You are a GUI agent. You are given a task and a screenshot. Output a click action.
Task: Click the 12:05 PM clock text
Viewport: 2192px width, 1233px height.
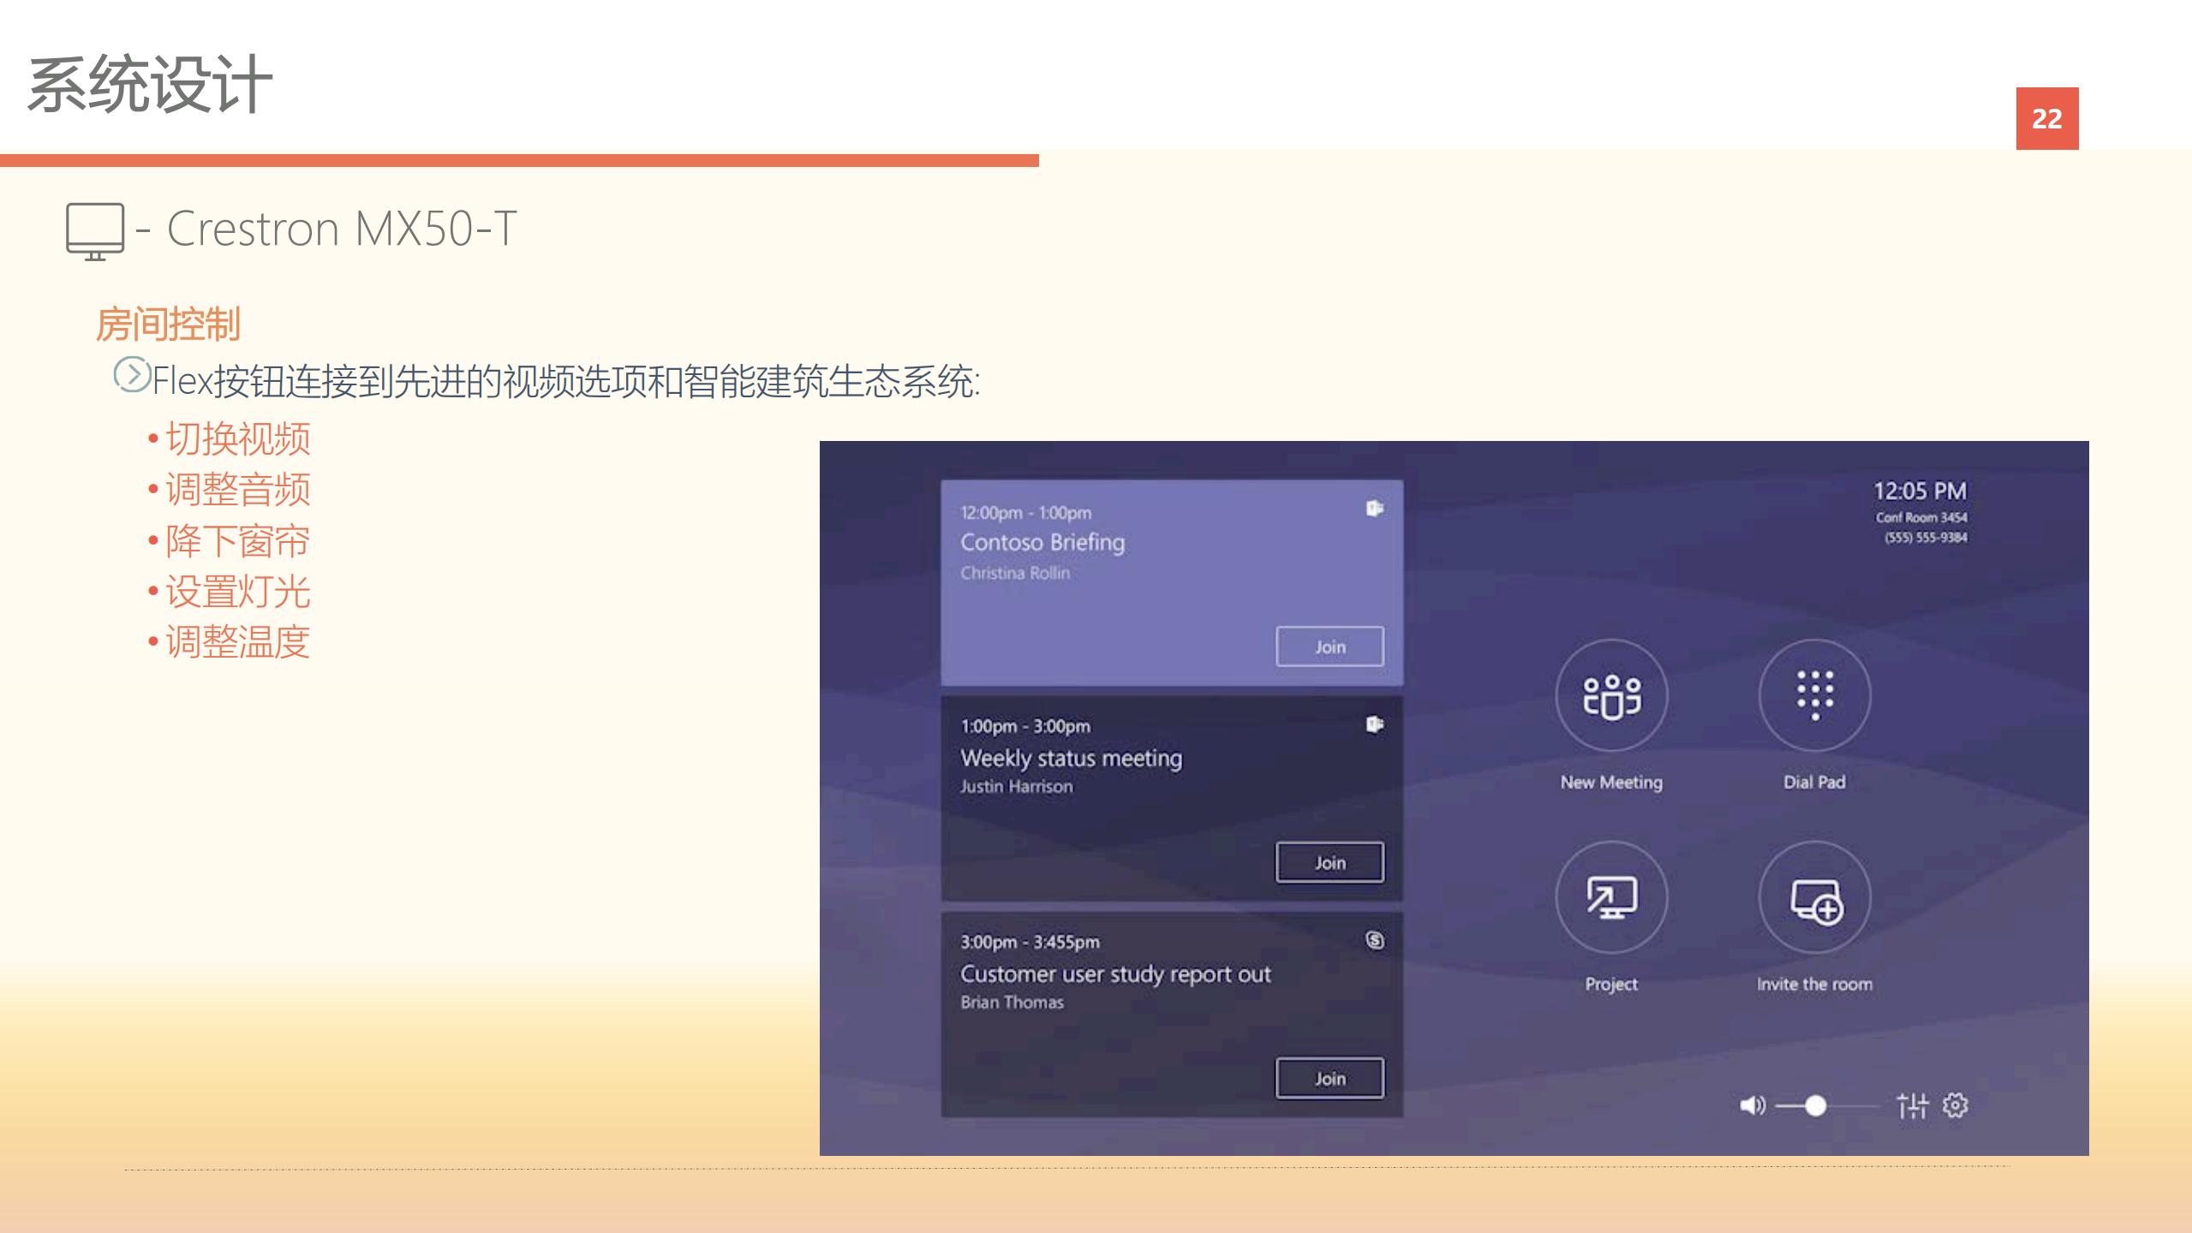(1920, 491)
